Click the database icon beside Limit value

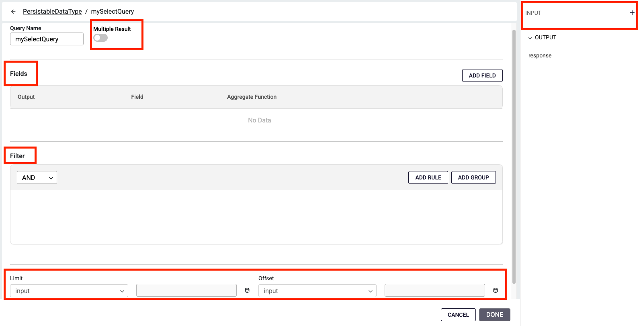(247, 290)
